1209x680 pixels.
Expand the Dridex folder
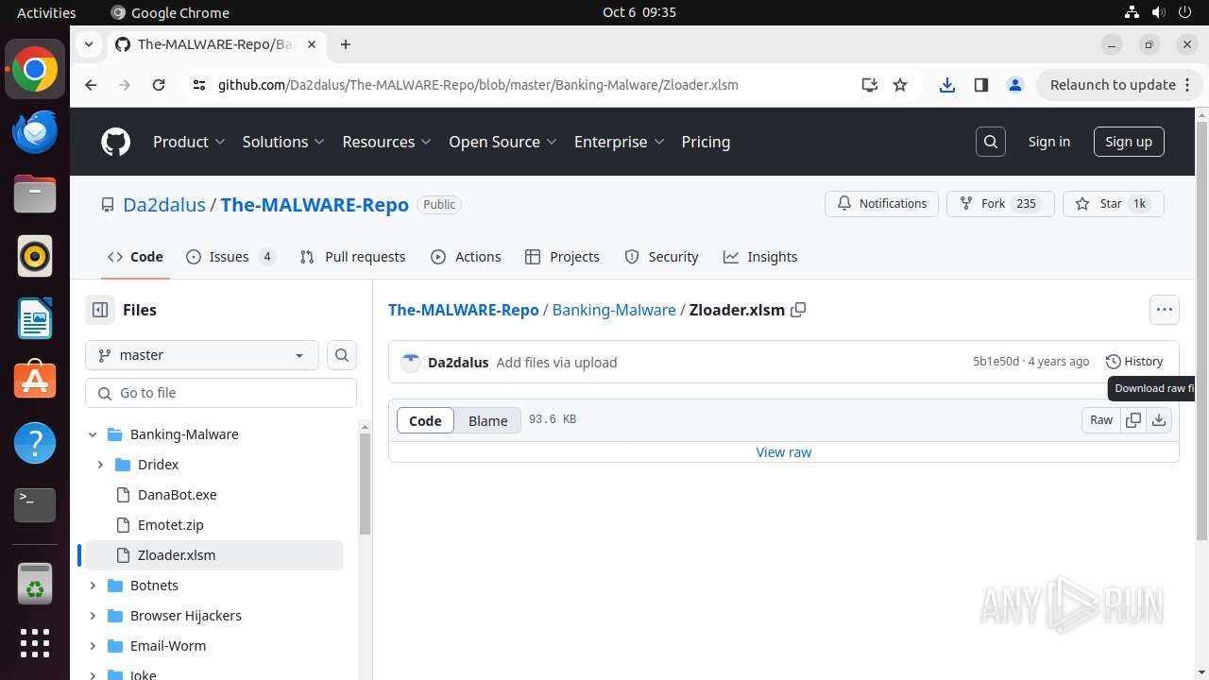pos(100,465)
